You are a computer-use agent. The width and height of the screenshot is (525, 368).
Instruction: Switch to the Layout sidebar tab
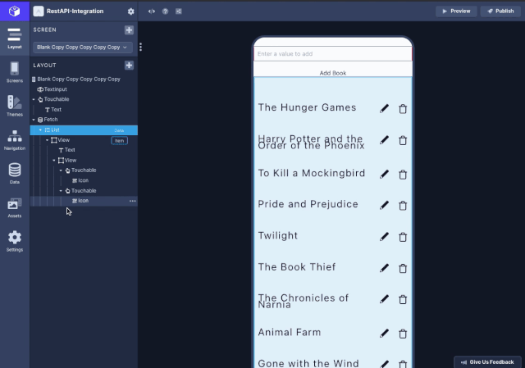[x=15, y=39]
